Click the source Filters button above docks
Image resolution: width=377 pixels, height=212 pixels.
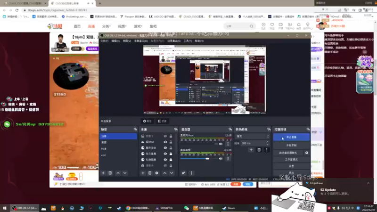(162, 121)
